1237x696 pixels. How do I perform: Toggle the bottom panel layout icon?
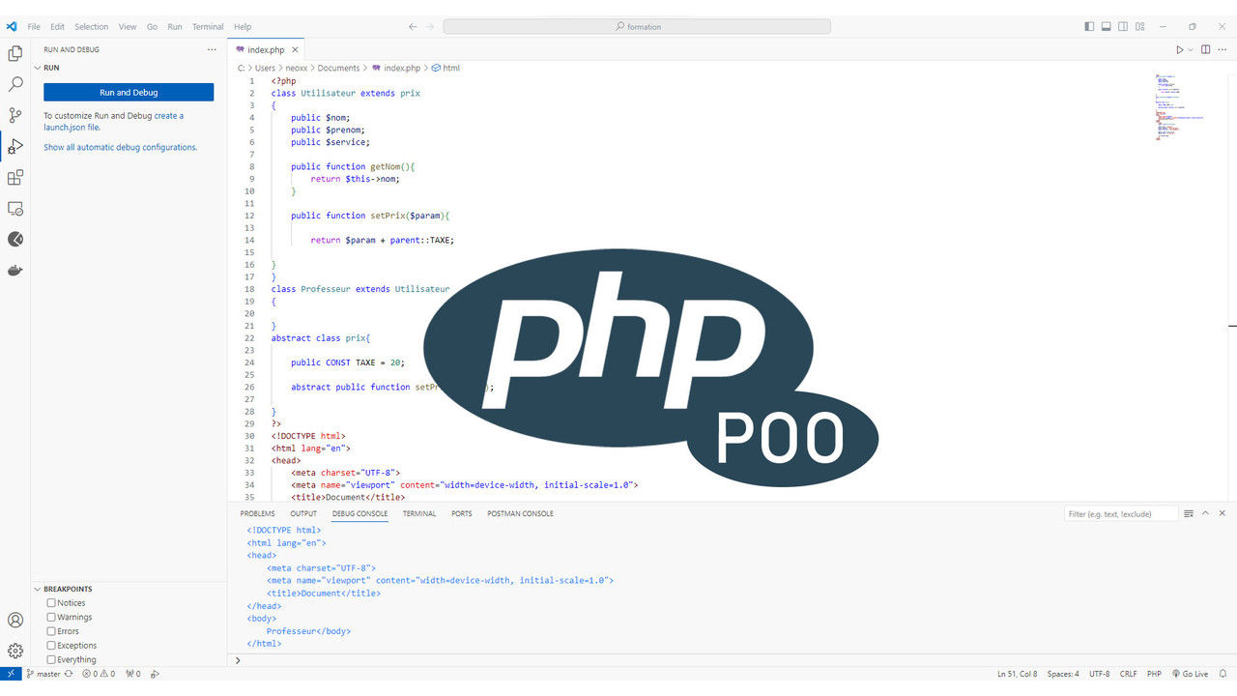(1107, 26)
